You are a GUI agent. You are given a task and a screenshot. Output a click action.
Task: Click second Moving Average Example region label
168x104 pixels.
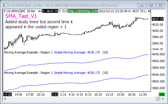point(28,73)
